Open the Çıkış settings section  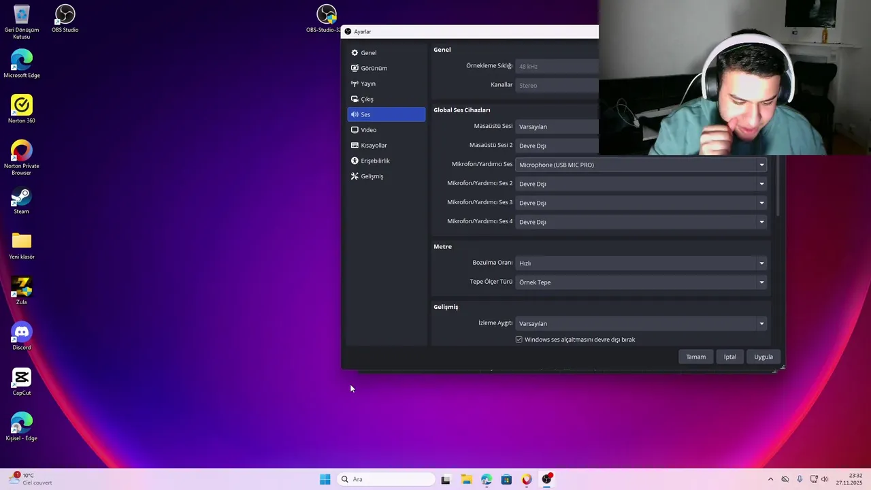pos(386,99)
